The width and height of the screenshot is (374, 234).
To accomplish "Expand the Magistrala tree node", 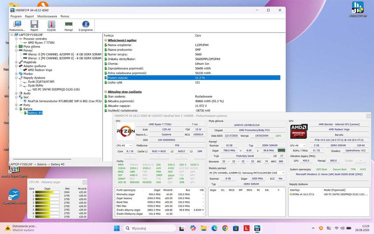I will click(16, 62).
